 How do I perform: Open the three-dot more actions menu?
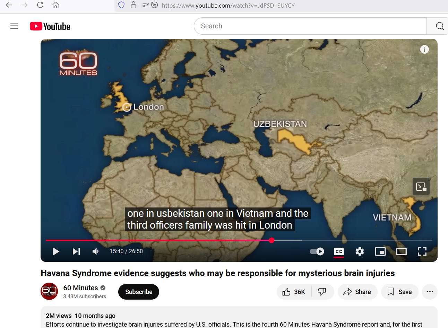(430, 292)
